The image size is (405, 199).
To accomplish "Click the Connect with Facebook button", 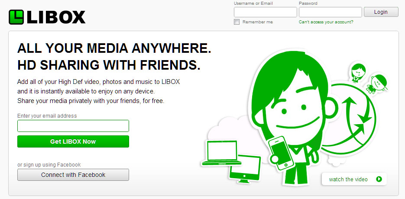I will coord(73,175).
